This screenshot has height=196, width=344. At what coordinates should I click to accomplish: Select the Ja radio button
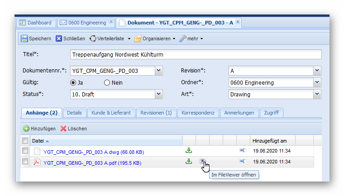tap(73, 83)
